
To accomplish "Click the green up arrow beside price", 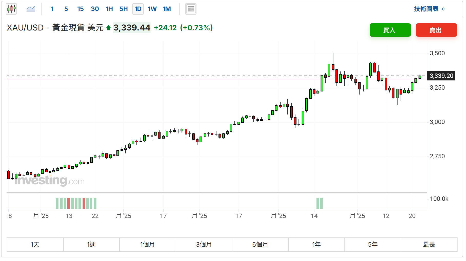I will 108,28.
